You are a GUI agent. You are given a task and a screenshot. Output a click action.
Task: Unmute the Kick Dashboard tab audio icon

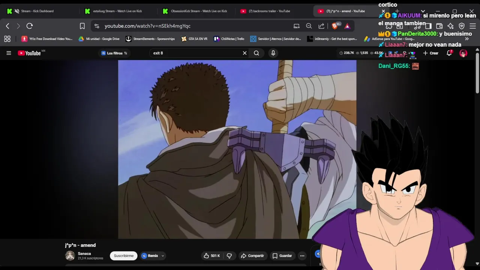[x=17, y=11]
